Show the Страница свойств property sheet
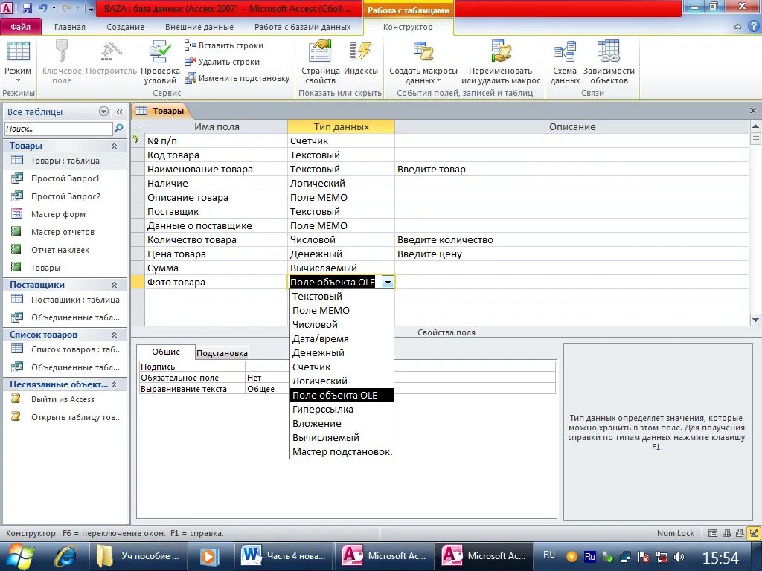762x571 pixels. [320, 62]
